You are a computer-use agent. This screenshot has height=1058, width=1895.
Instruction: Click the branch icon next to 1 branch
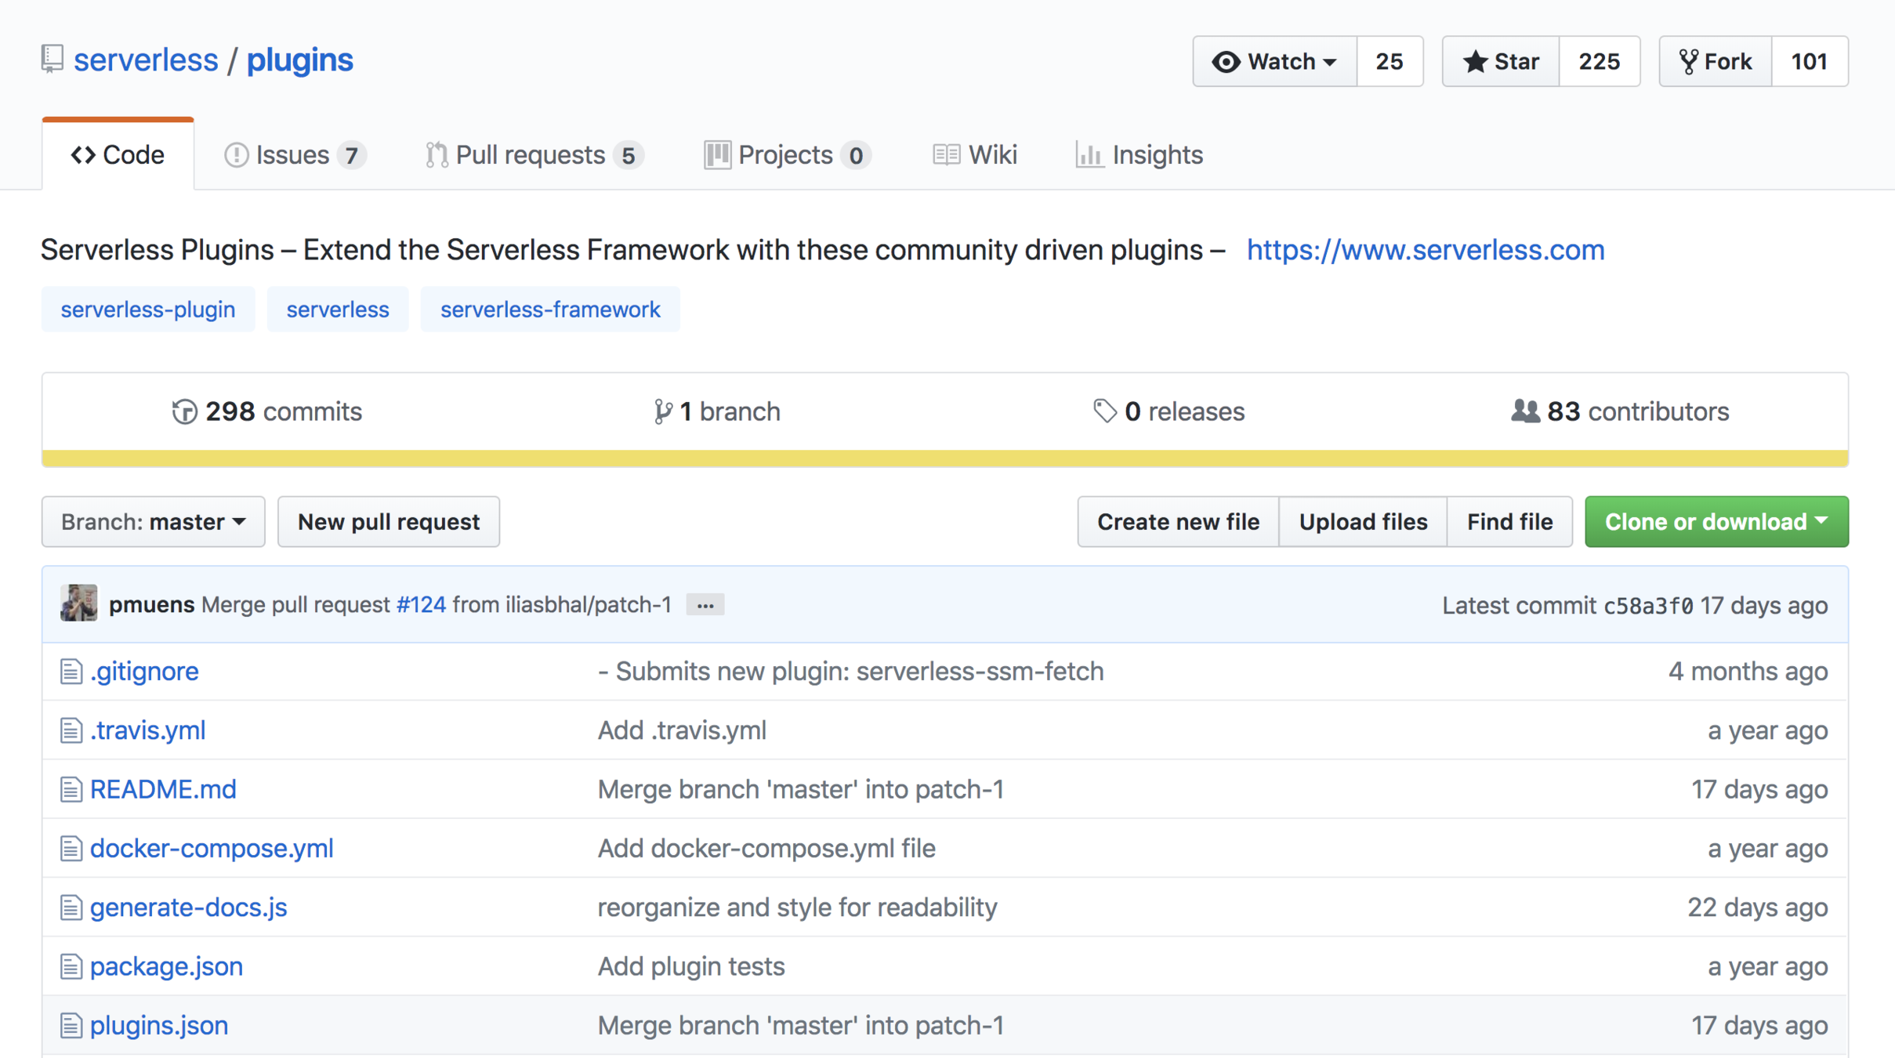(662, 411)
